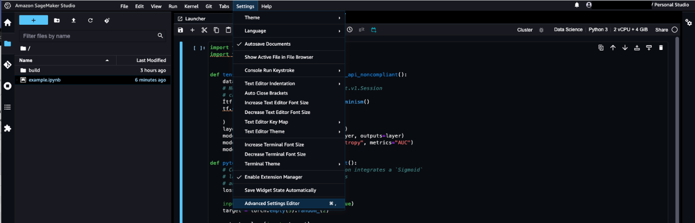Click the New Folder icon

coord(57,20)
